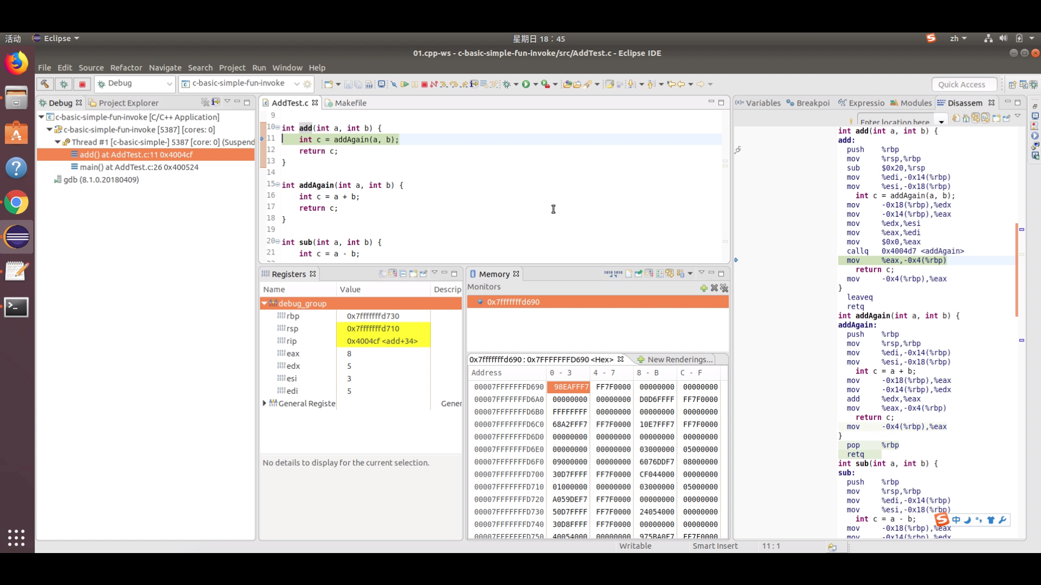Open the Run menu

tap(259, 68)
